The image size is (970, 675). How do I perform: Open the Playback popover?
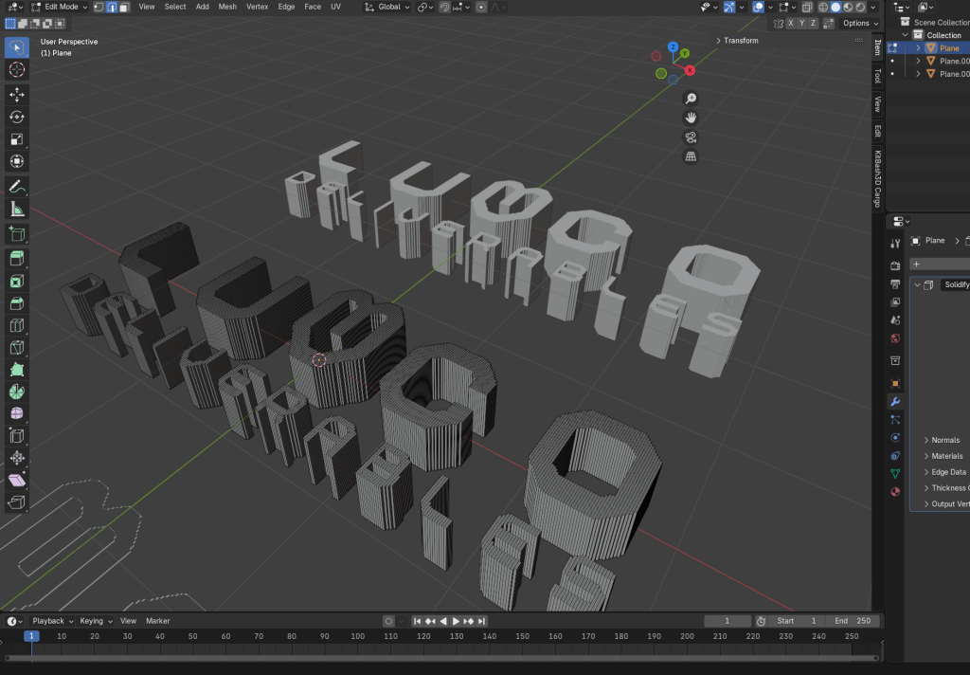[50, 621]
